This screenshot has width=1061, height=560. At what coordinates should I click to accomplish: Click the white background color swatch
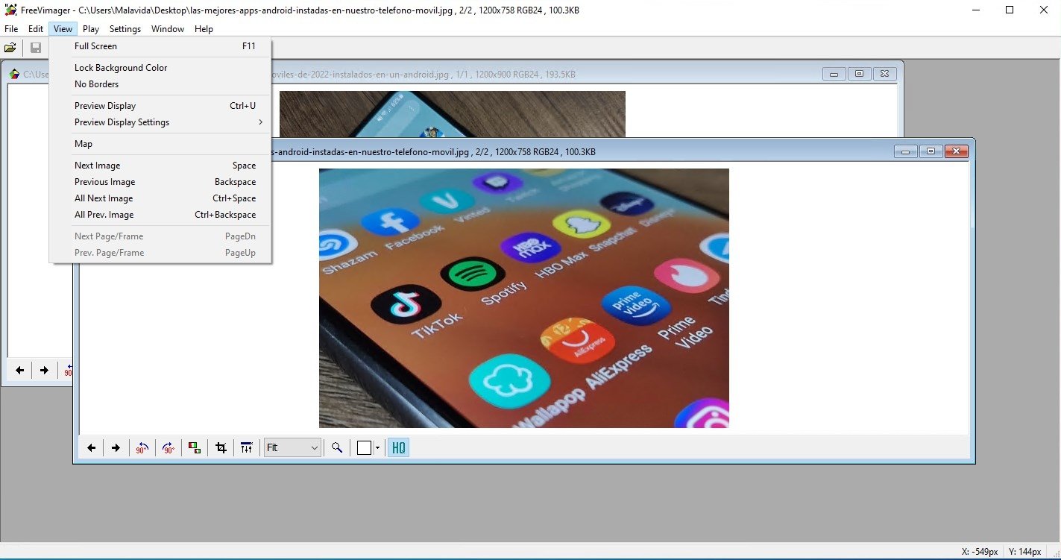click(364, 447)
